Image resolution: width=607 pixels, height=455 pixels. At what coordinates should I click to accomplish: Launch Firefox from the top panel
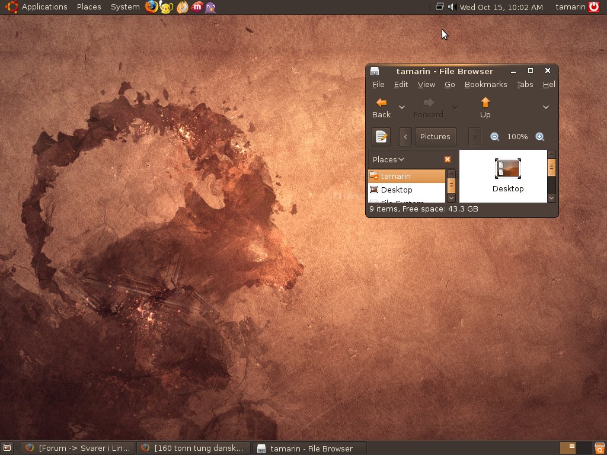pyautogui.click(x=151, y=7)
